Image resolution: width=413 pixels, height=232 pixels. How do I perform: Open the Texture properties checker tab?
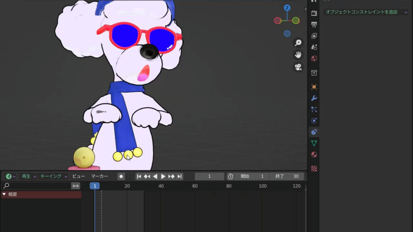314,169
